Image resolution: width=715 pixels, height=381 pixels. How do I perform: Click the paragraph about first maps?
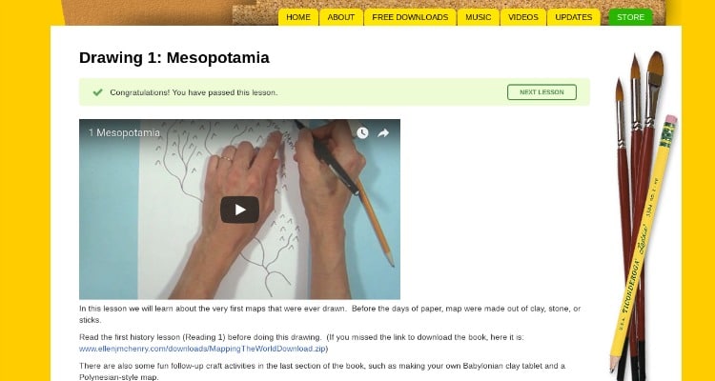[330, 314]
